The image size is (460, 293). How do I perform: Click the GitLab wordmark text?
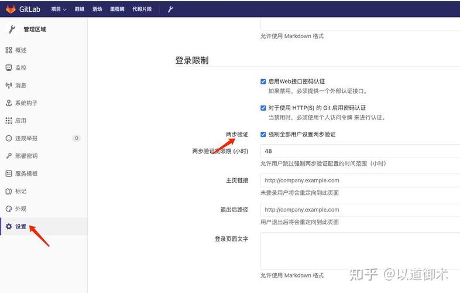coord(30,9)
